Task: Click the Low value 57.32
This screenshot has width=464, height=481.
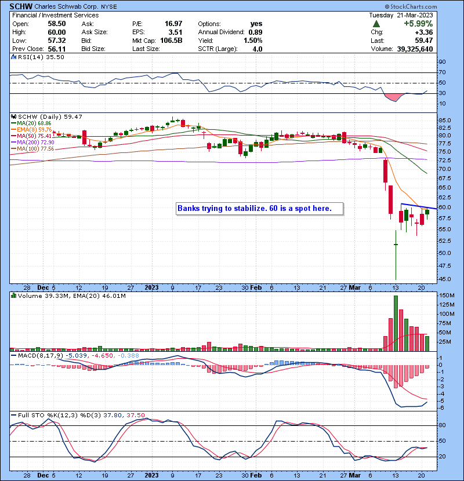Action: tap(57, 41)
